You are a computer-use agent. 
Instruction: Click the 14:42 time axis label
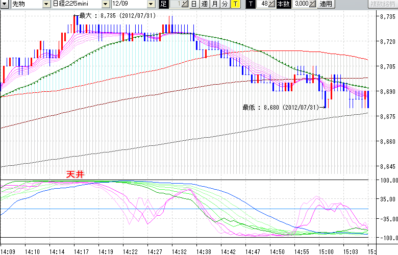click(x=228, y=252)
